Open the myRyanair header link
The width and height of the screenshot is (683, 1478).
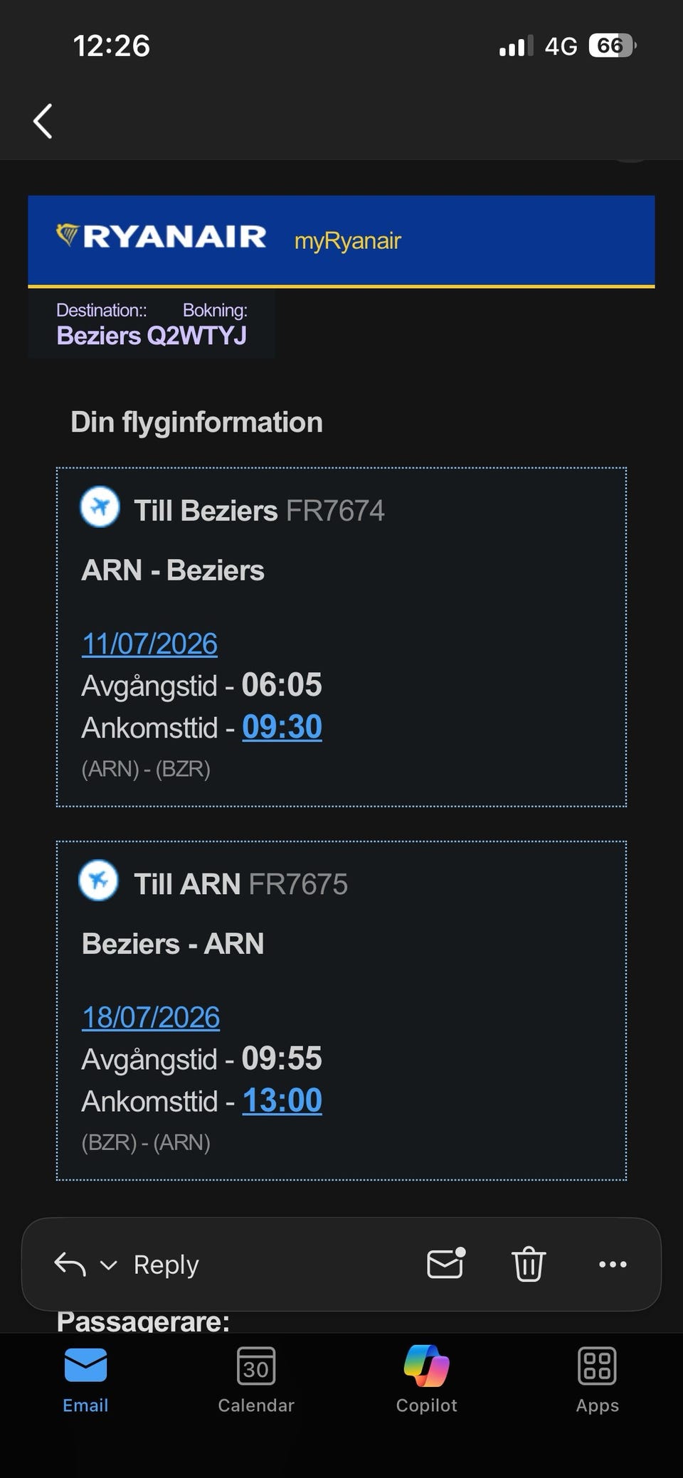pos(348,241)
